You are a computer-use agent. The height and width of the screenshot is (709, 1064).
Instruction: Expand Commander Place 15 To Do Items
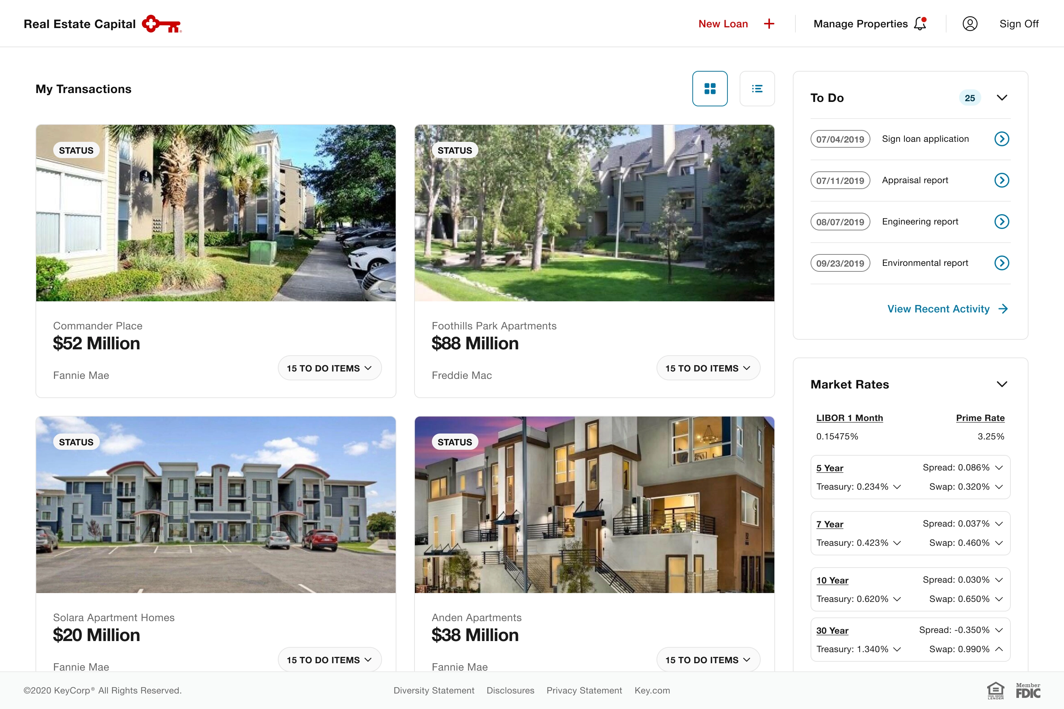click(329, 368)
